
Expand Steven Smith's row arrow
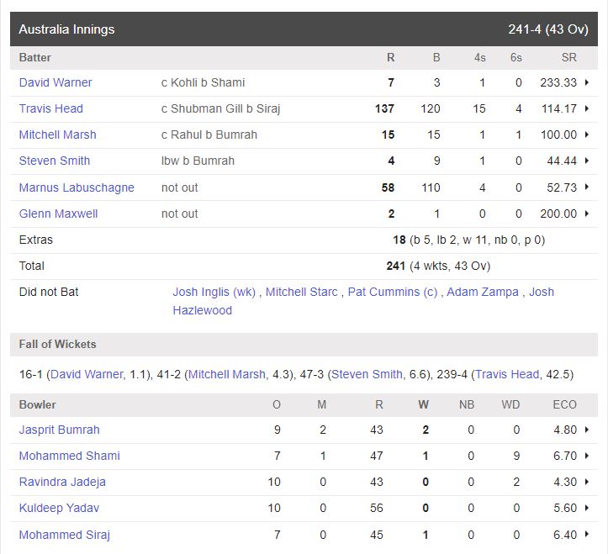(x=586, y=161)
